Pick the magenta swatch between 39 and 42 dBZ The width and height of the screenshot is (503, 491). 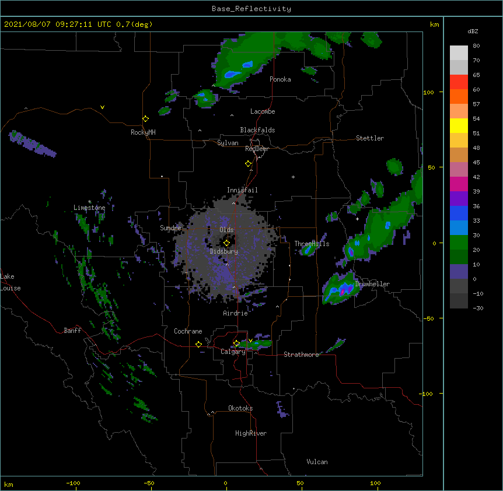[459, 184]
